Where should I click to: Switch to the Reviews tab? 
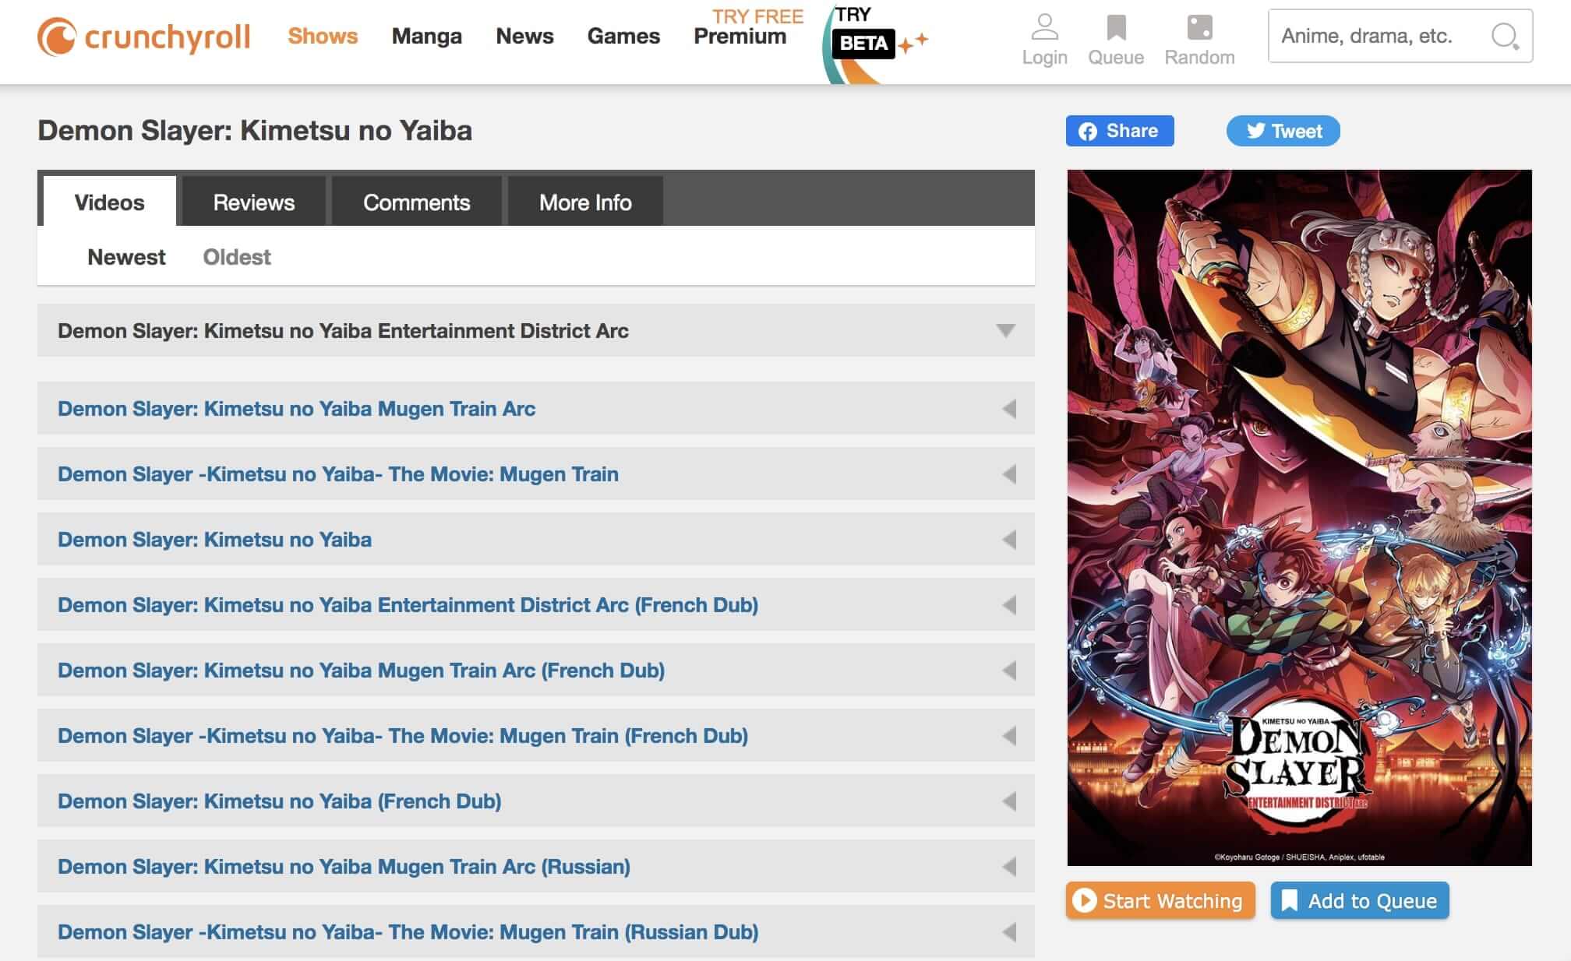[x=253, y=202]
